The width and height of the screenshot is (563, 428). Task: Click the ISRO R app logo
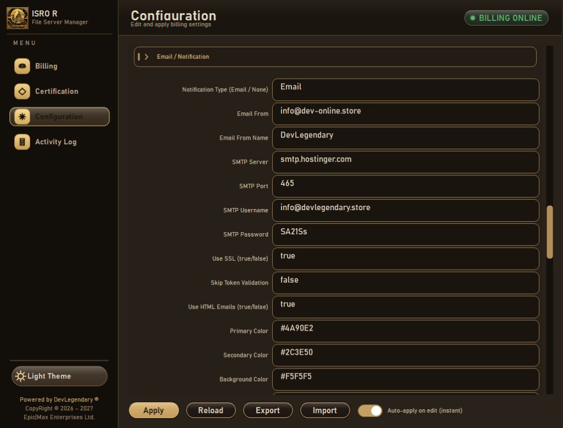(x=17, y=18)
